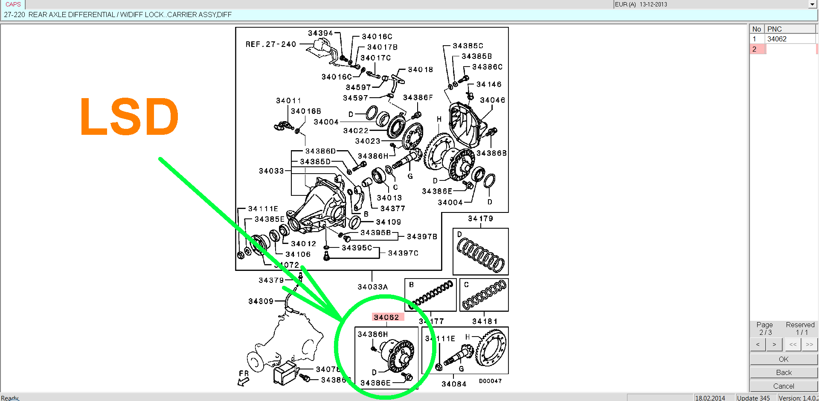Choose part number 34106
The height and width of the screenshot is (401, 819).
point(298,255)
